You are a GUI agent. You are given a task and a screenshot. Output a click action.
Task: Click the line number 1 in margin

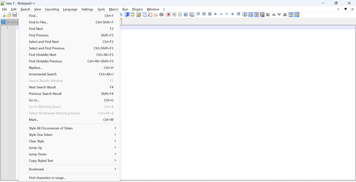coord(7,27)
